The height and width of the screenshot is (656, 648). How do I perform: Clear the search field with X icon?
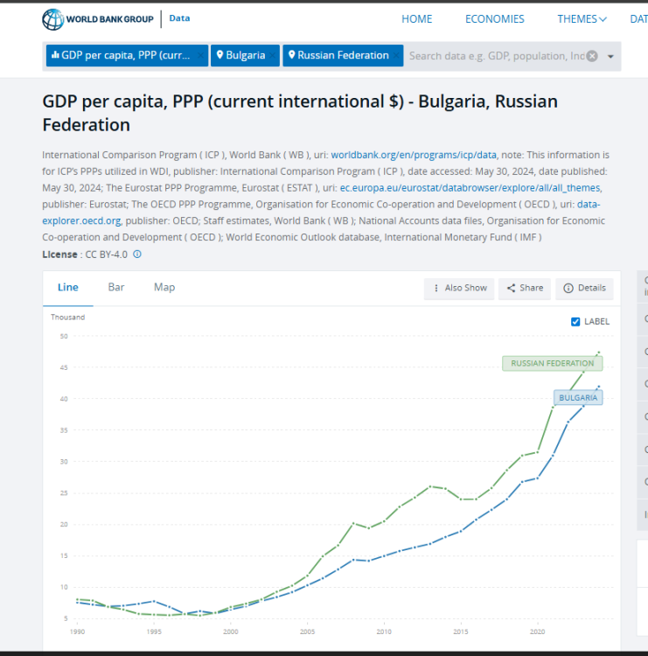point(592,56)
